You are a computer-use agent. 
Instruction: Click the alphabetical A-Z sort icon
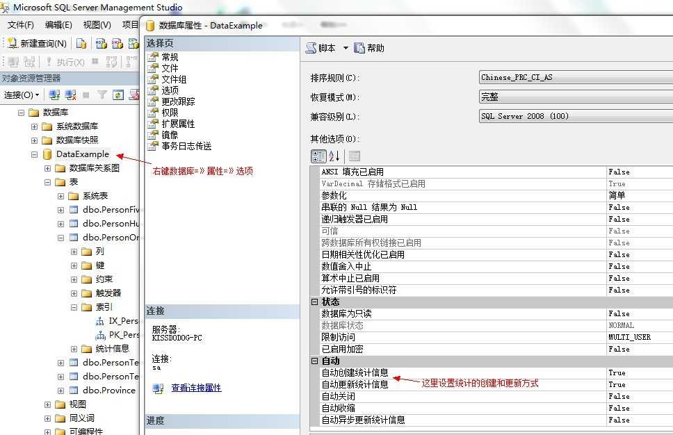tap(334, 156)
